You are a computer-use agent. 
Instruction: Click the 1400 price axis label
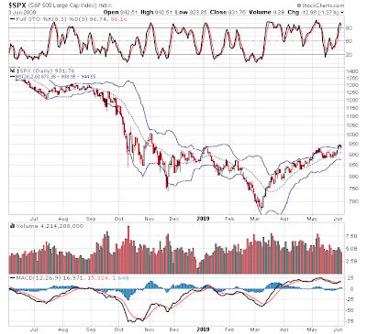(x=351, y=71)
